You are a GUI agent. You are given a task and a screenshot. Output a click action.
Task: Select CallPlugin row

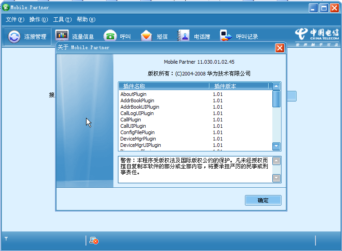tap(196, 120)
